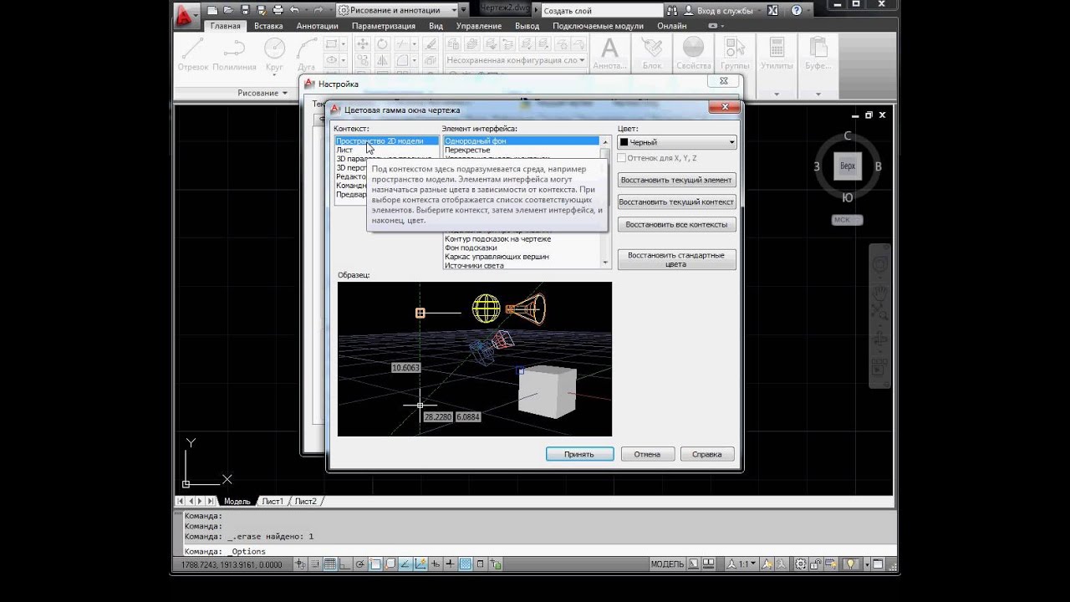Toggle grid display in status bar
This screenshot has height=602, width=1070.
329,564
